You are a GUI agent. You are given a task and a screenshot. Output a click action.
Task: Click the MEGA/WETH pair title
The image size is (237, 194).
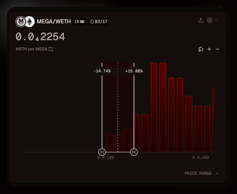click(54, 22)
